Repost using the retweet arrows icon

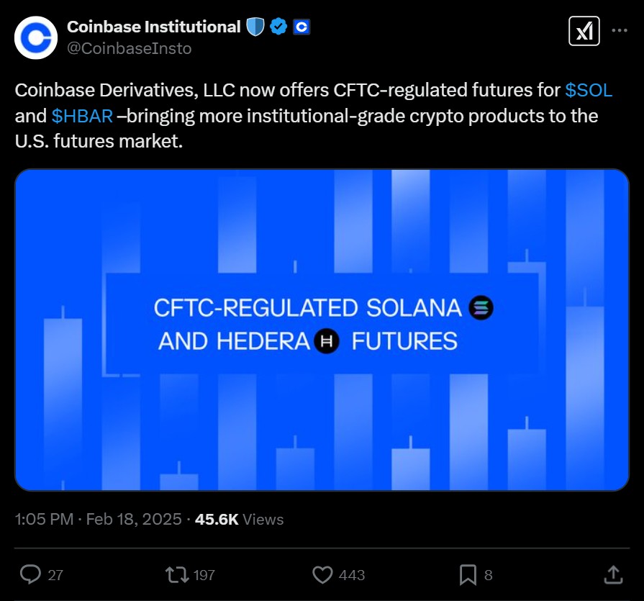[176, 574]
